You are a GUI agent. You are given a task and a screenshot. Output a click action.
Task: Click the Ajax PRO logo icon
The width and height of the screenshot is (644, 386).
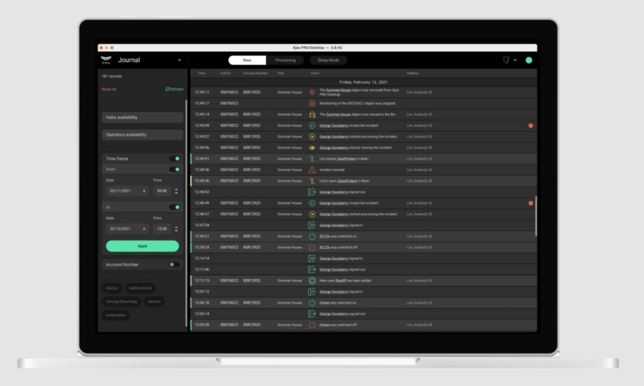tap(106, 60)
